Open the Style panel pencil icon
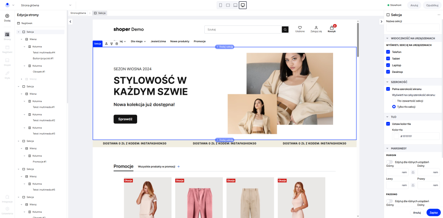The height and width of the screenshot is (218, 443). 7,74
